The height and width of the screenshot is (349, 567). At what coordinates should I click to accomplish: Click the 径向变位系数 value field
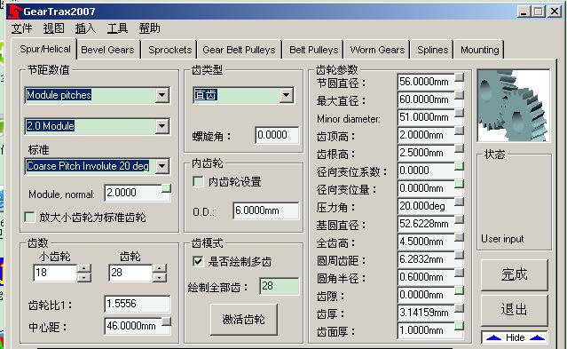point(426,171)
